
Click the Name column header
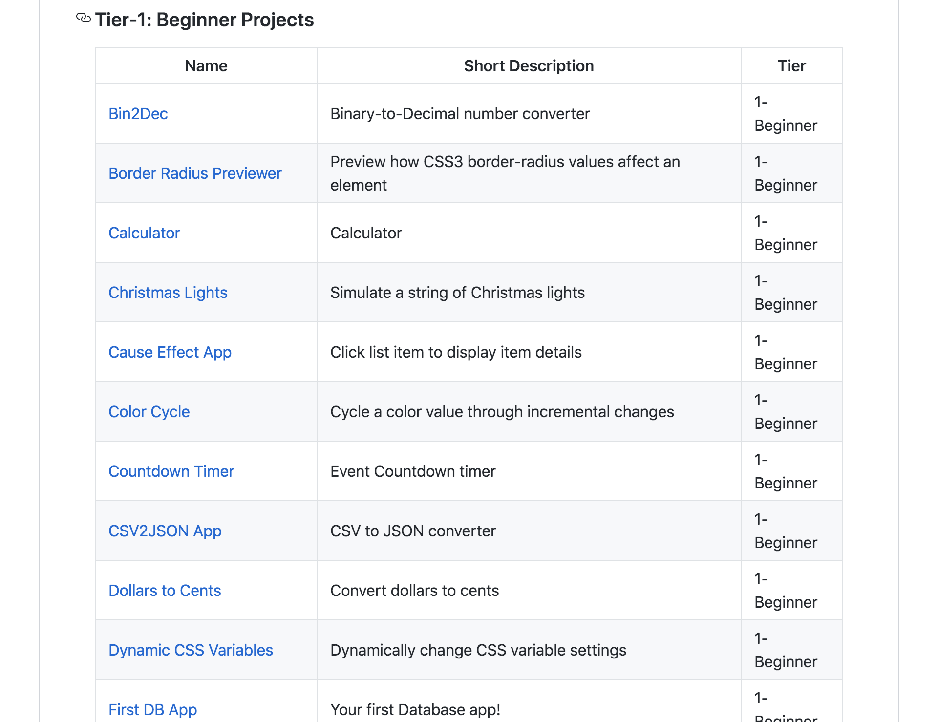pyautogui.click(x=206, y=66)
